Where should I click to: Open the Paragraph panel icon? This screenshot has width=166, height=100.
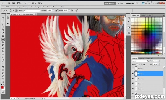129,22
